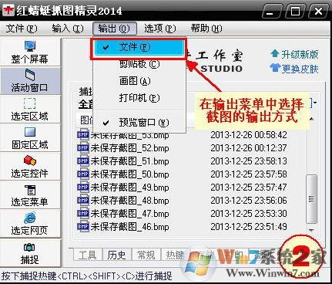Open the 选项(P) menu
This screenshot has height=284, width=332.
160,29
